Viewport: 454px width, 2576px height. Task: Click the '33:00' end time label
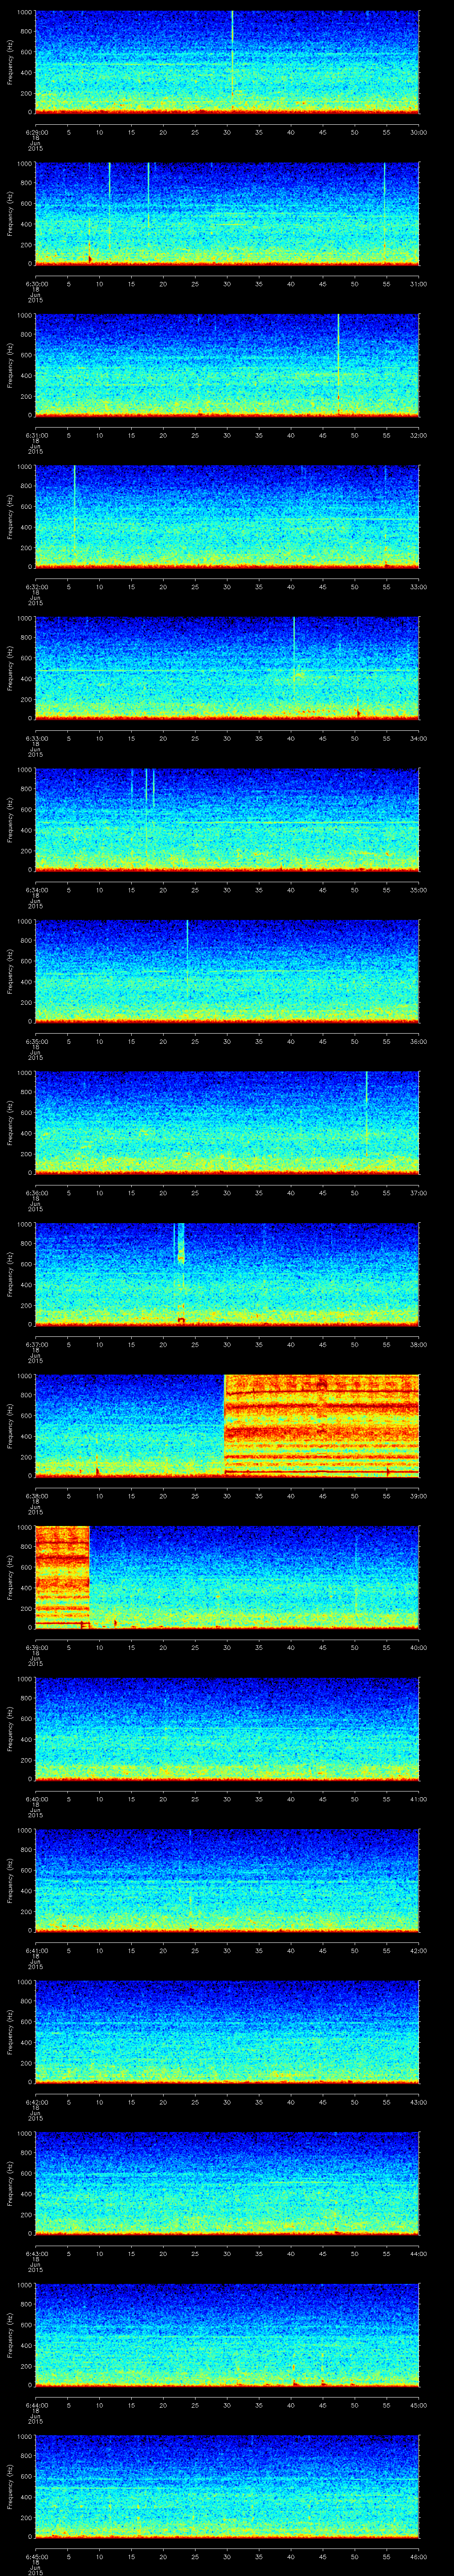click(x=419, y=587)
